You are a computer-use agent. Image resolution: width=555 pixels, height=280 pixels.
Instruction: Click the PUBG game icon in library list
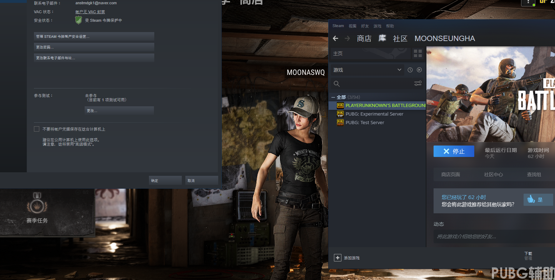[x=340, y=106]
